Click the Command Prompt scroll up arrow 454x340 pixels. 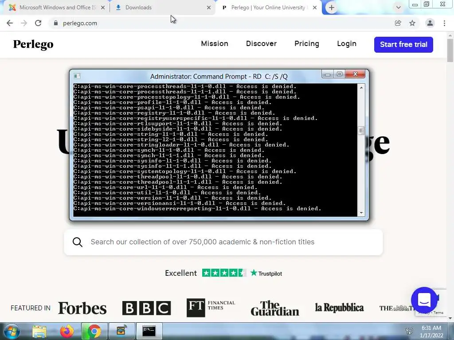(361, 87)
